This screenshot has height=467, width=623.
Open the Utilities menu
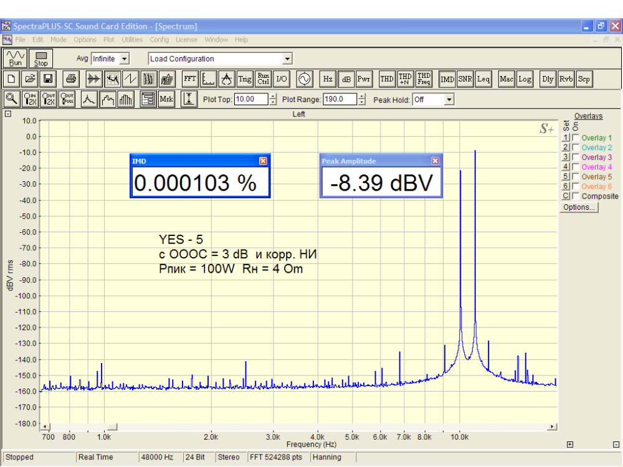pos(132,39)
